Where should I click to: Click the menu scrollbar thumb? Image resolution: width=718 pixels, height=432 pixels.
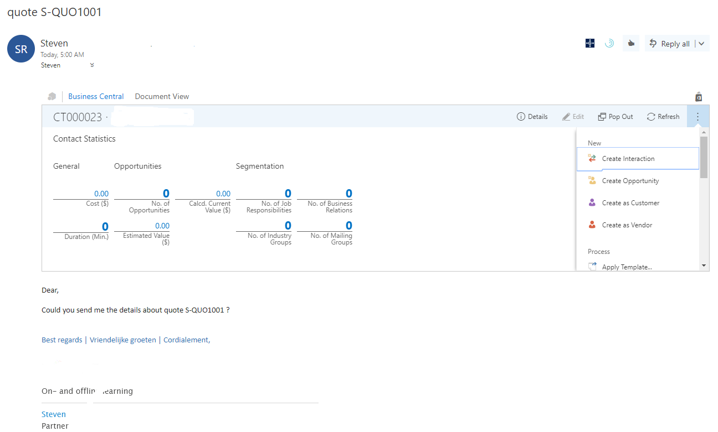click(704, 157)
